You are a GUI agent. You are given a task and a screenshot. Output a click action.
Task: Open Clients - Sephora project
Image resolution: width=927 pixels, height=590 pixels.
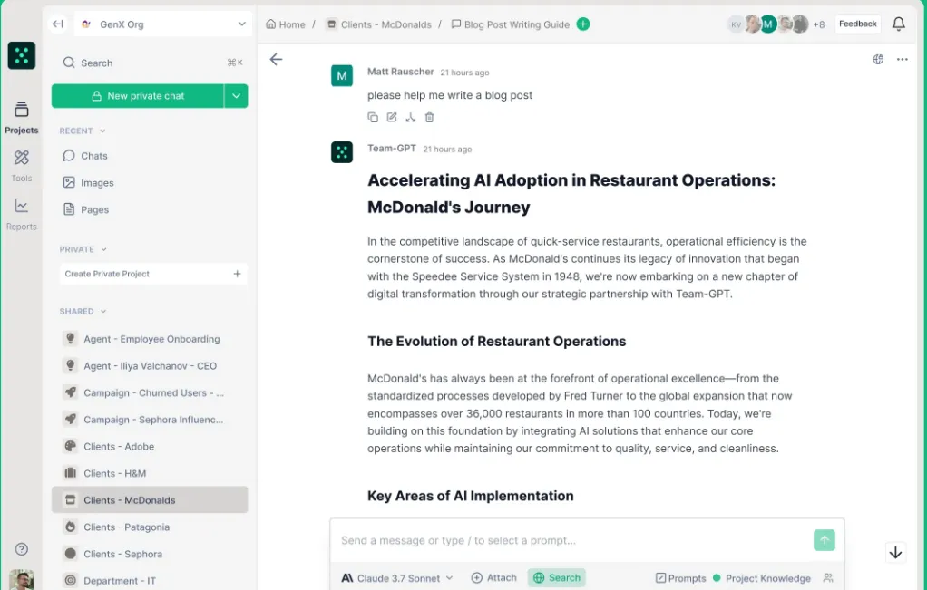click(150, 554)
